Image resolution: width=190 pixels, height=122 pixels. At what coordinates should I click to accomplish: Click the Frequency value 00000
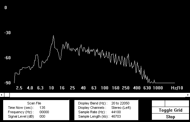tap(44, 112)
